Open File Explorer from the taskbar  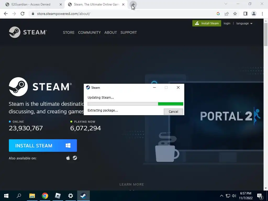coord(32,196)
